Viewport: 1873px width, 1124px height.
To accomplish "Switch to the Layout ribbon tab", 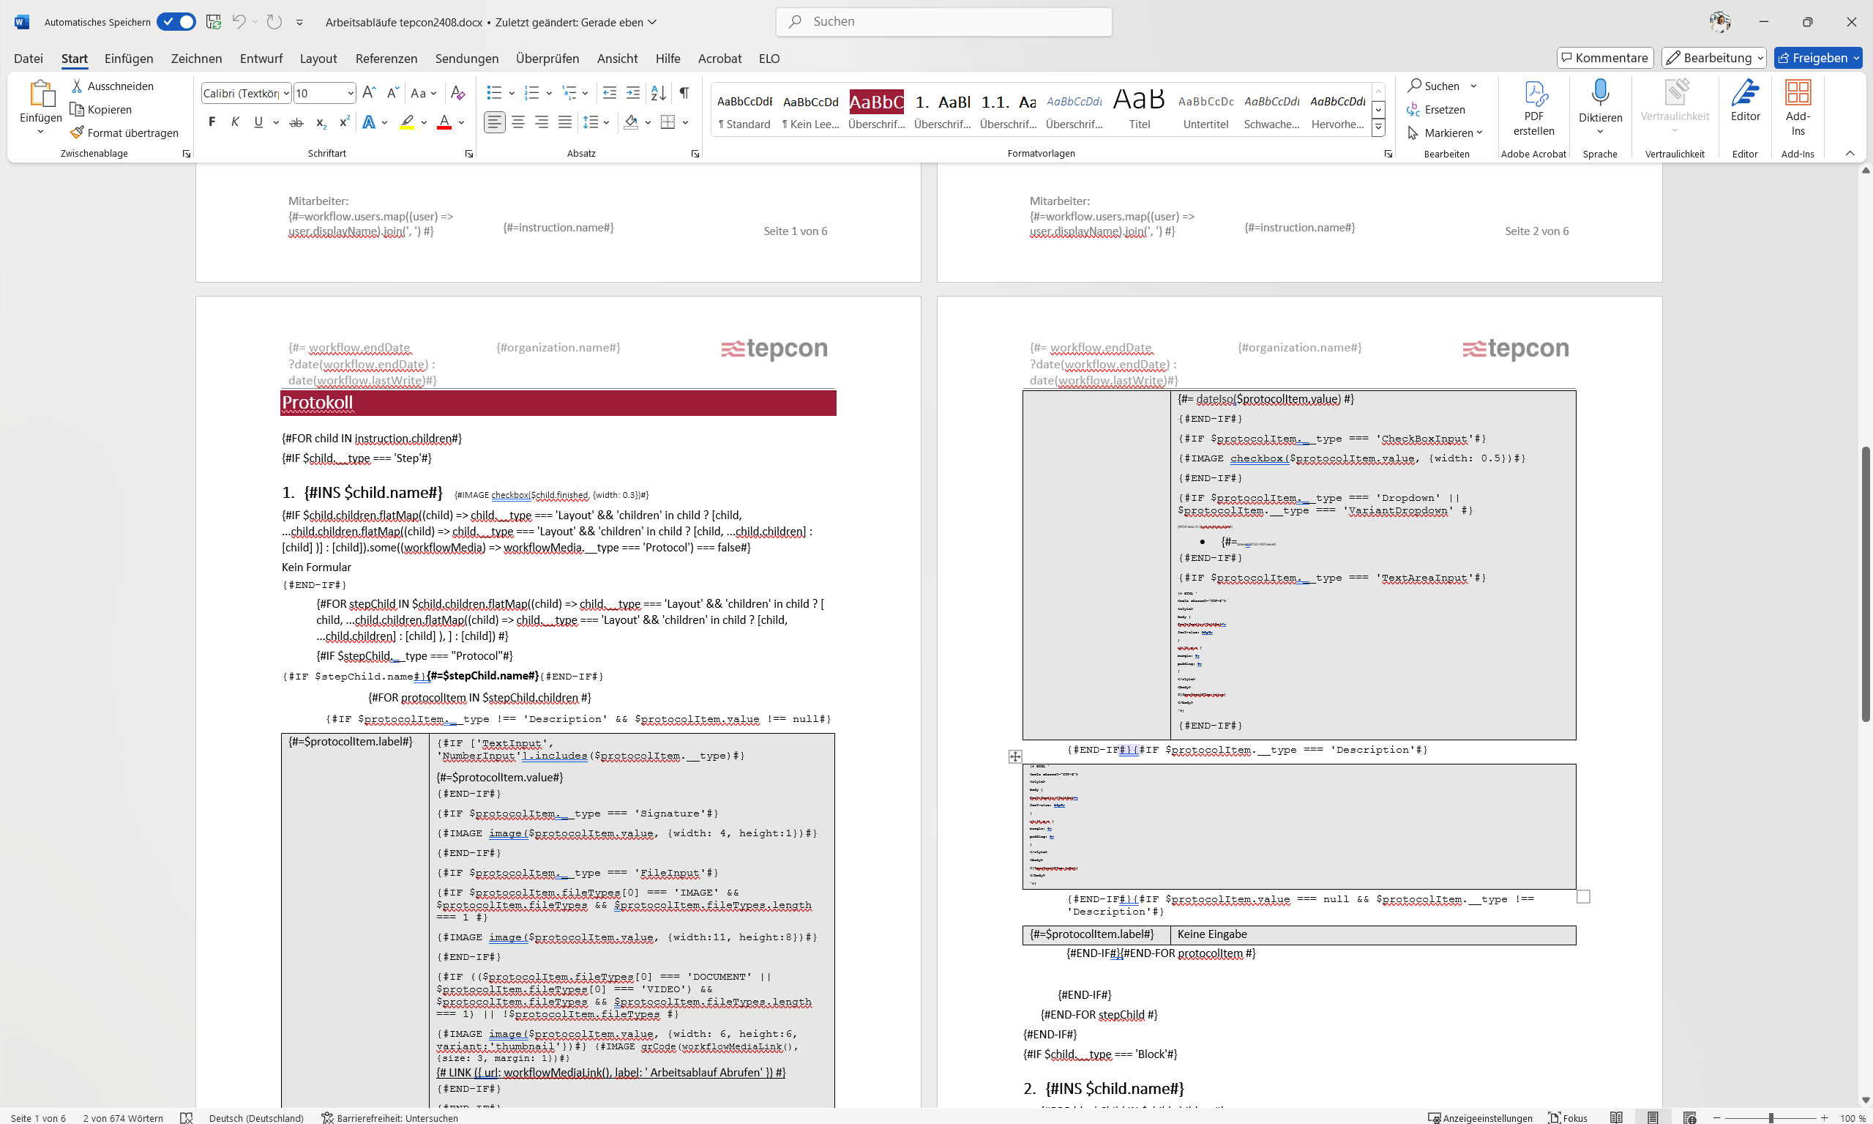I will 318,59.
